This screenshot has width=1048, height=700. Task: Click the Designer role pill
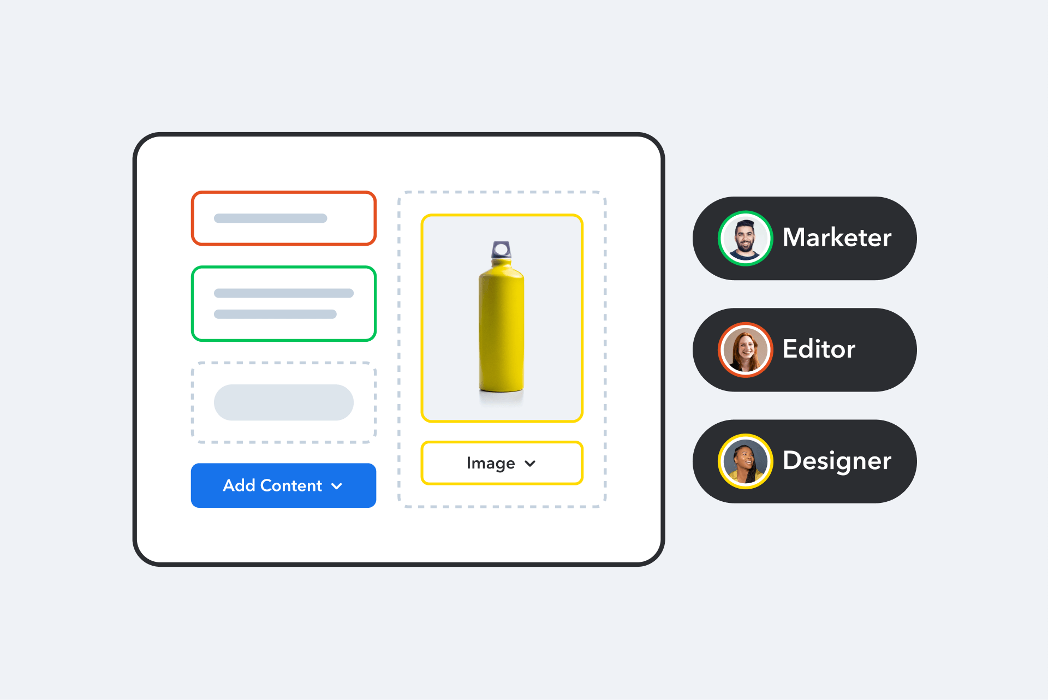(805, 461)
